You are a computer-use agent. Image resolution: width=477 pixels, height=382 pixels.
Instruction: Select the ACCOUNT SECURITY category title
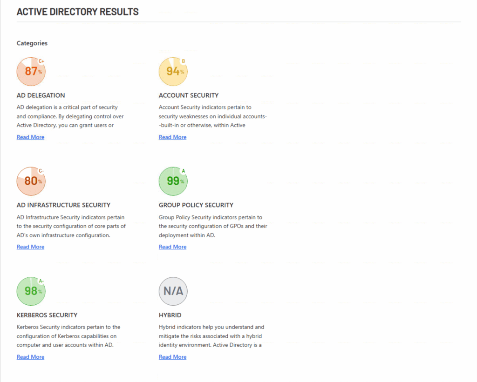tap(188, 95)
